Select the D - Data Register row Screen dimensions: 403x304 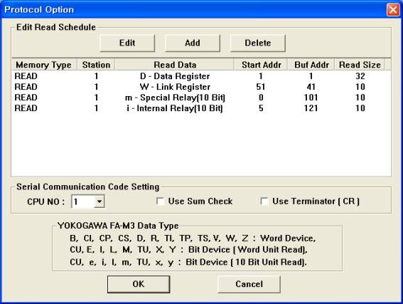pos(201,76)
